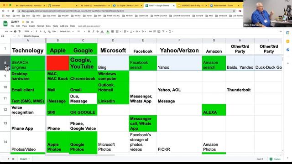Viewport: 292px width, 164px height.
Task: Open the zoom level dropdown
Action: 28,31
